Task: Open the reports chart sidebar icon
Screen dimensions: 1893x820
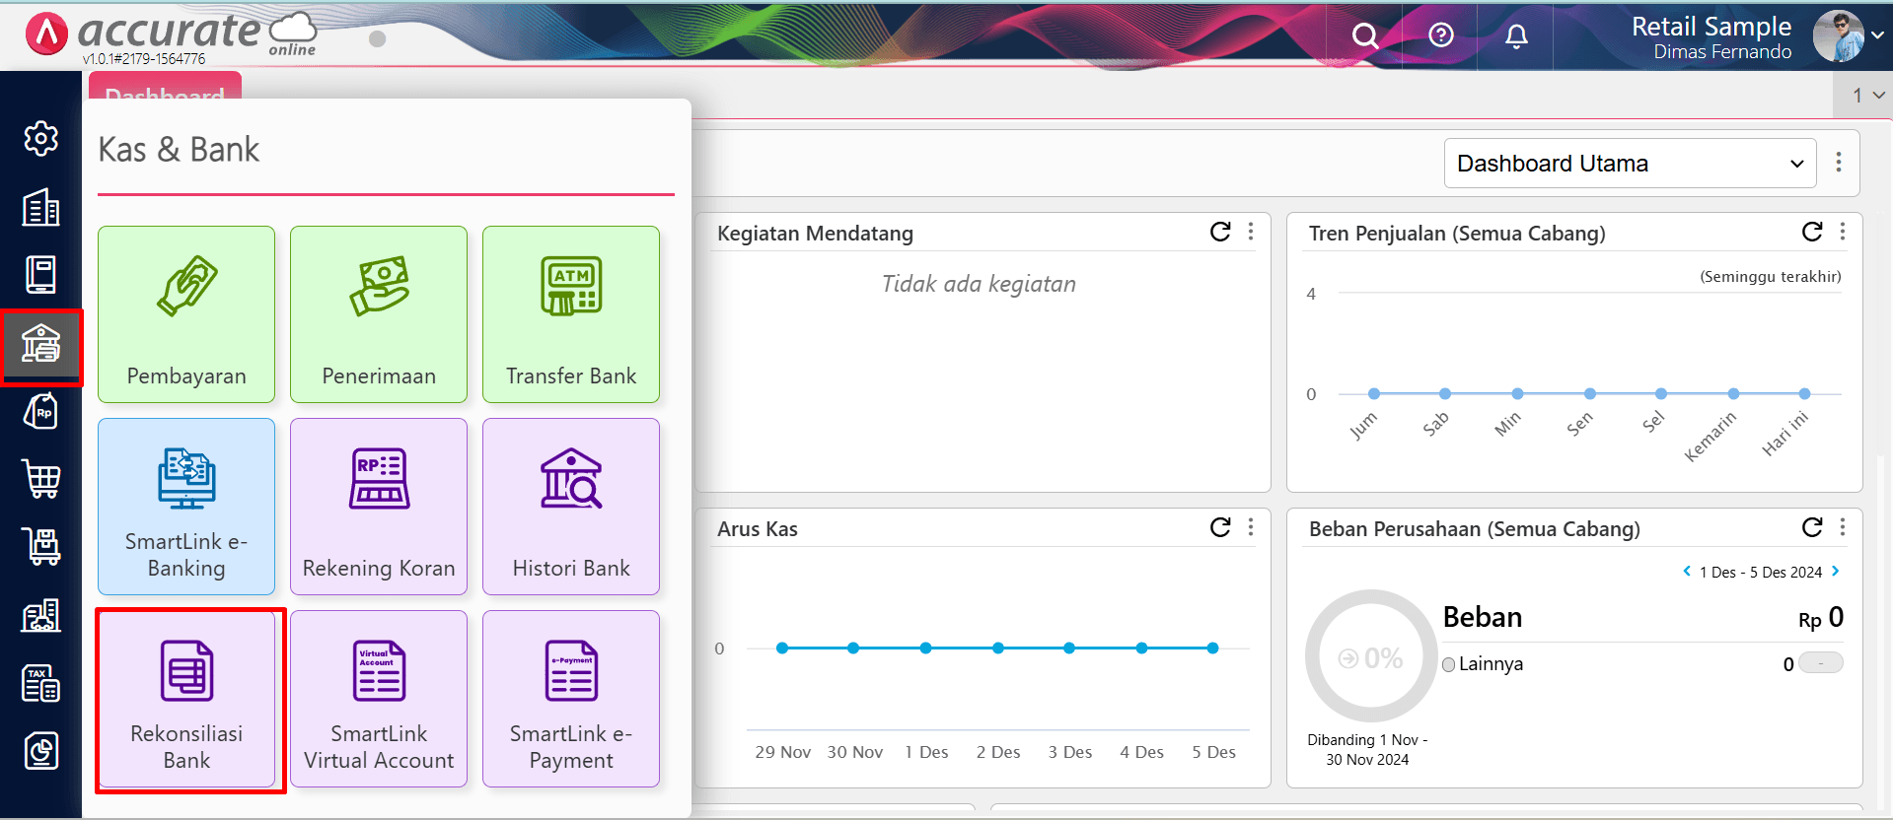Action: [x=40, y=751]
